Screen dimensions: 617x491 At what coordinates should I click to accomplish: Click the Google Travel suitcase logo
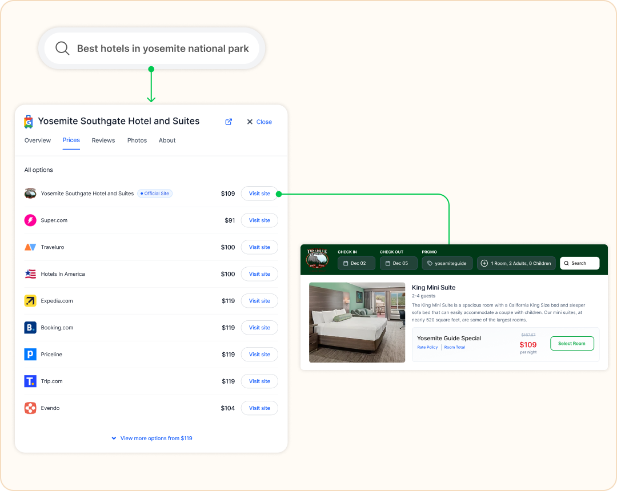(x=29, y=122)
